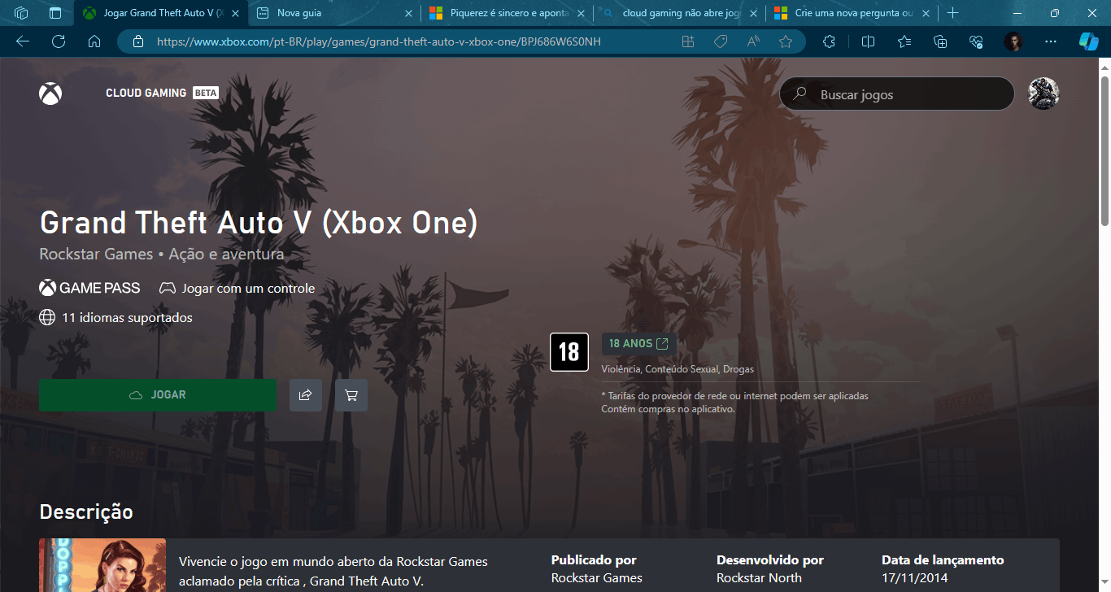Screen dimensions: 1111x592
Task: Click the 11 idiomas suportados text
Action: (x=128, y=317)
